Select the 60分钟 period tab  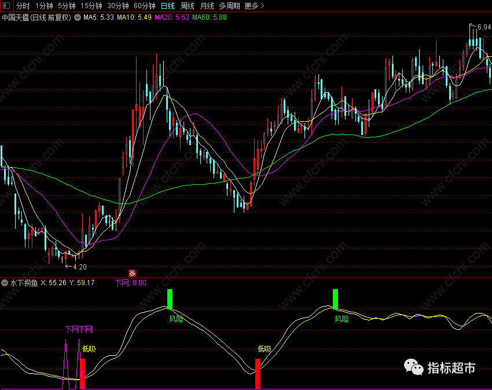point(144,6)
